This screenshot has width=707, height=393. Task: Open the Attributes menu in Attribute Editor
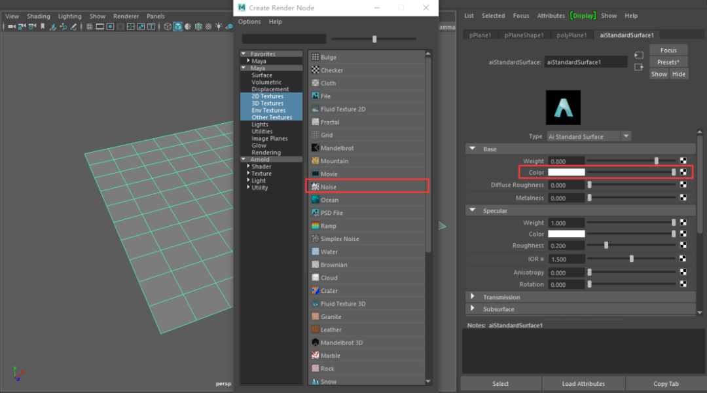(551, 16)
